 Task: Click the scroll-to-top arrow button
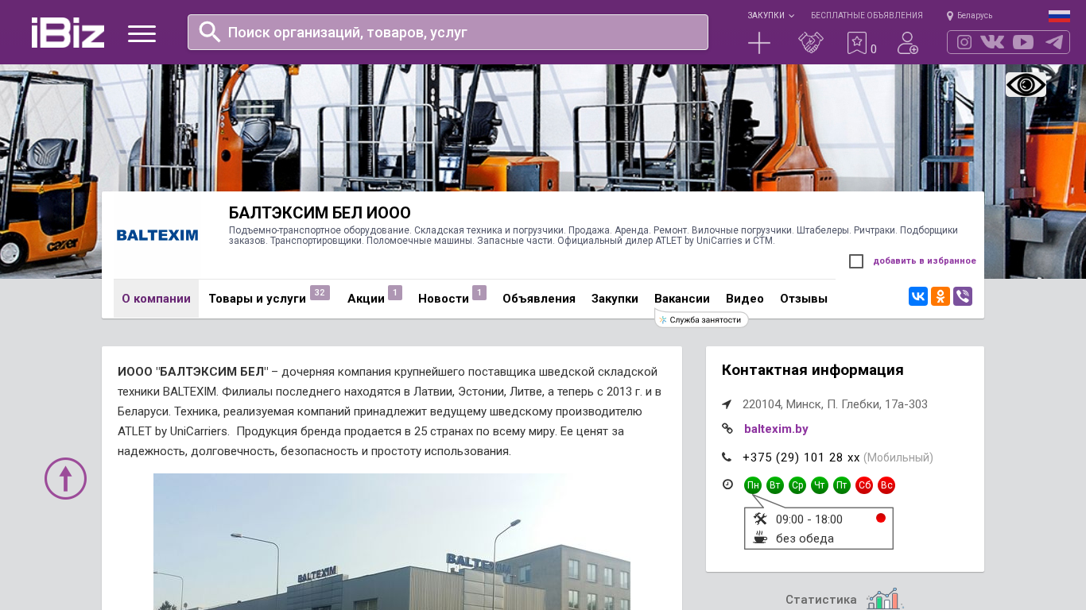tap(65, 478)
